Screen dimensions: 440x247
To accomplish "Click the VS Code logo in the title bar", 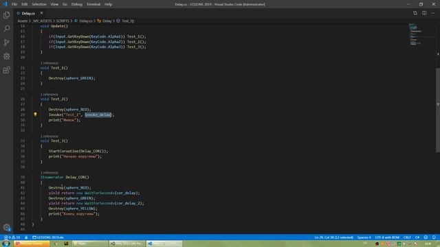I will 5,4.
